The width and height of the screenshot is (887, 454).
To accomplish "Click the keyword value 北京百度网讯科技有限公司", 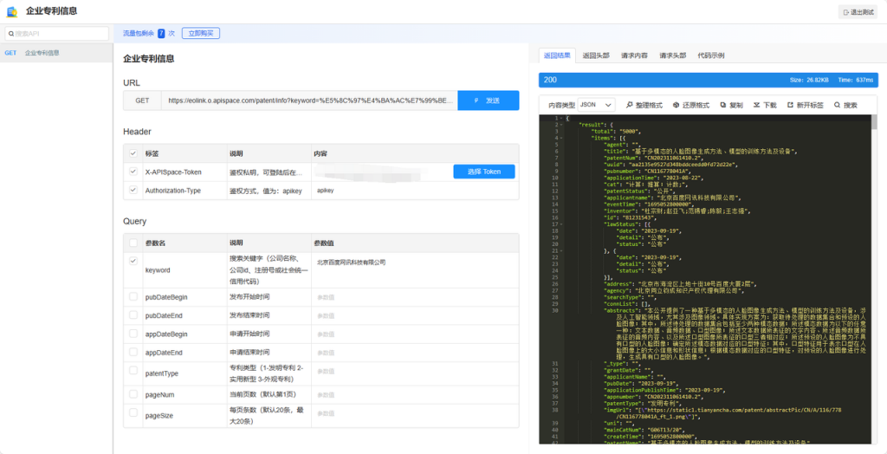I will tap(352, 263).
